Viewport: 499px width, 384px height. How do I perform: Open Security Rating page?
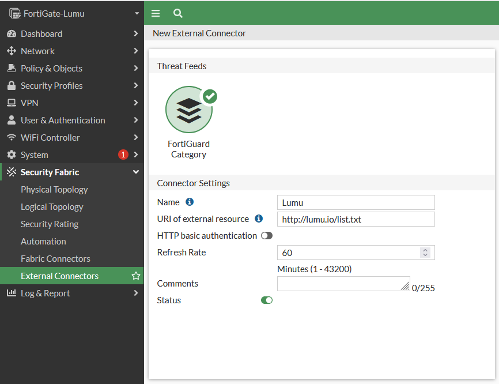click(50, 224)
